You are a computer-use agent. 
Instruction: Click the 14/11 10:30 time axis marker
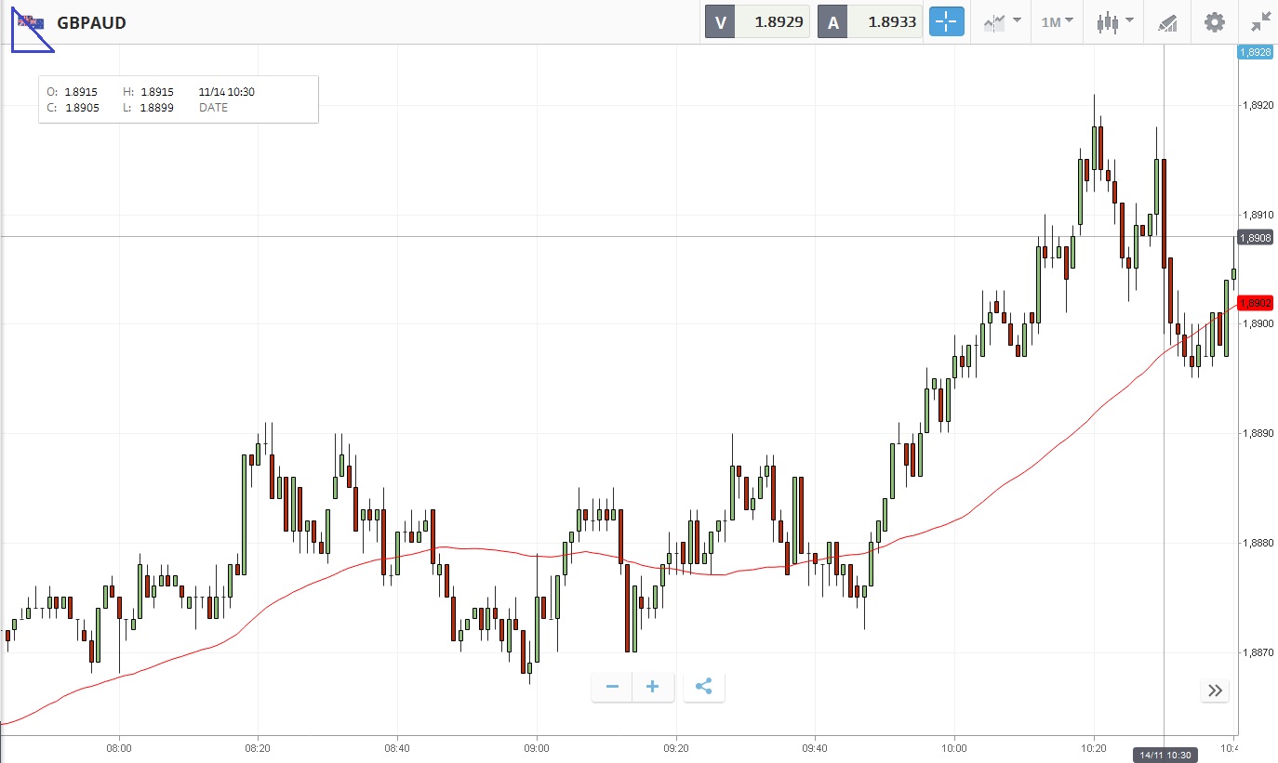point(1165,755)
